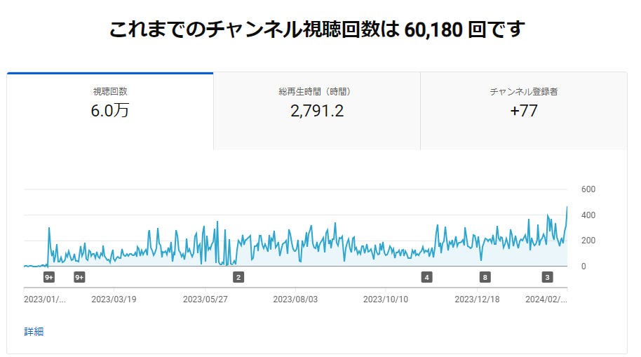Click the 2023/01/... date label
This screenshot has height=357, width=641.
(45, 299)
